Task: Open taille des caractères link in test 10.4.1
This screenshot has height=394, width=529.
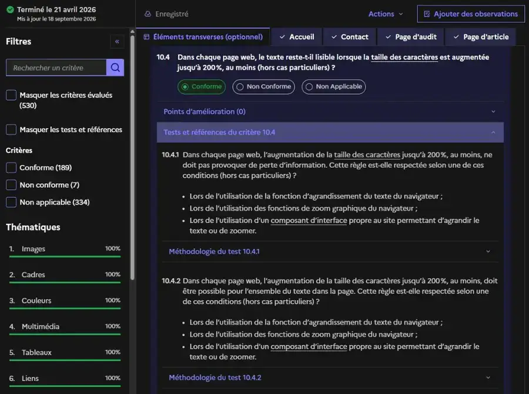Action: (x=367, y=154)
